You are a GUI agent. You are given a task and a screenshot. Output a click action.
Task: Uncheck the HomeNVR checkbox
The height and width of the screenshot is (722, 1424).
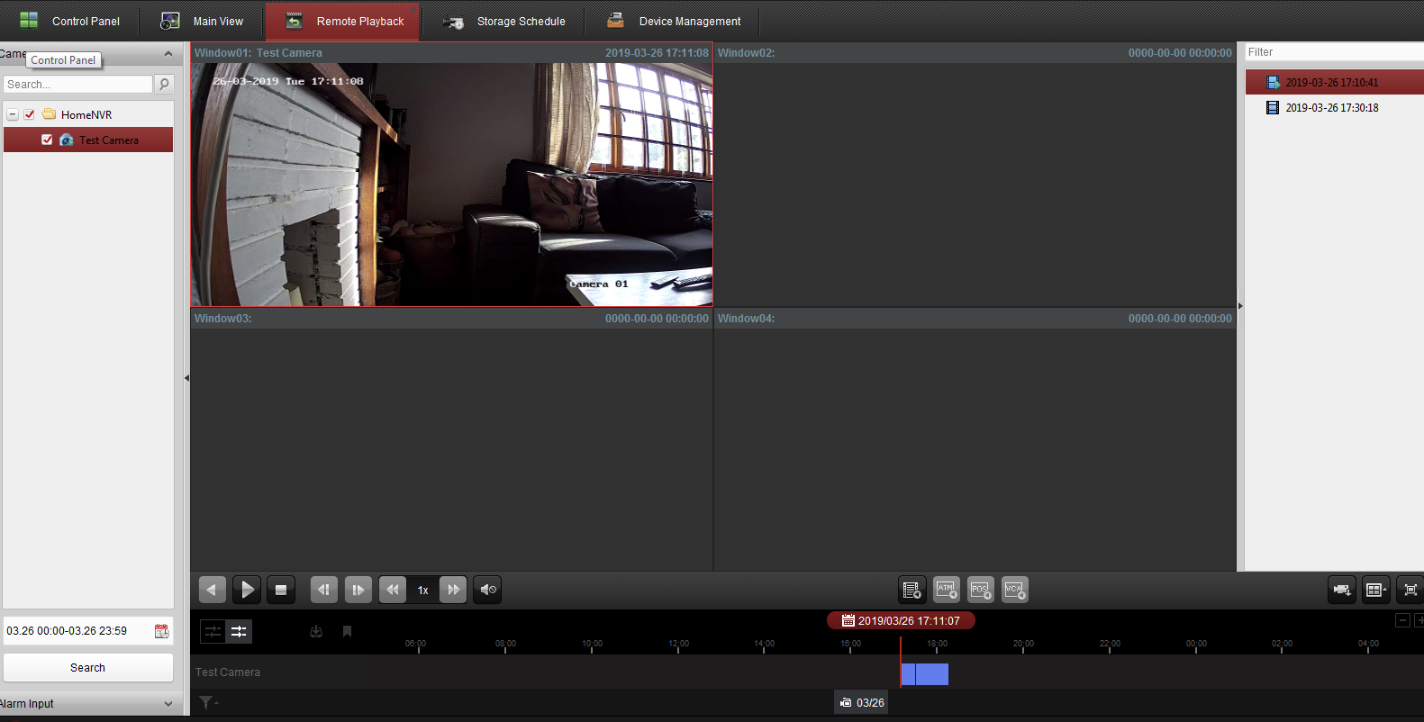30,114
